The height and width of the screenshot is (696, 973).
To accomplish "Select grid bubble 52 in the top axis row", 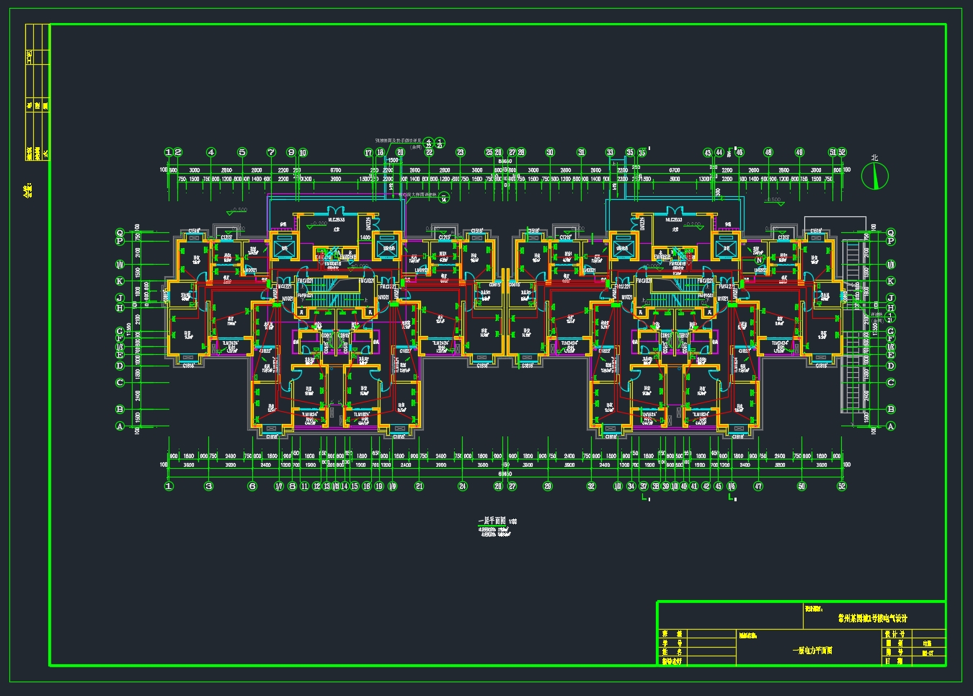I will click(x=841, y=153).
